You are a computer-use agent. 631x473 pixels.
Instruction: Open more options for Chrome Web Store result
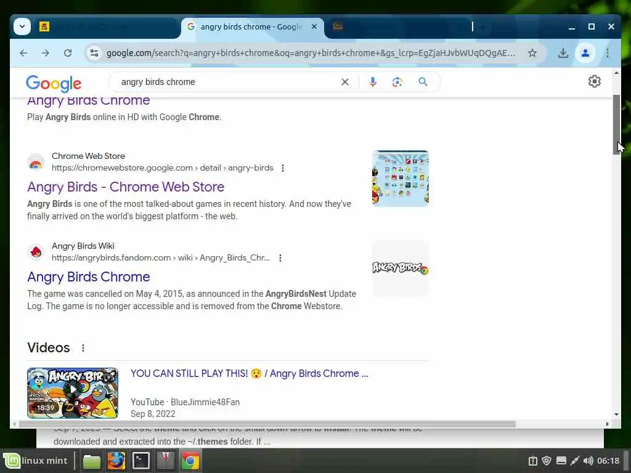tap(283, 168)
